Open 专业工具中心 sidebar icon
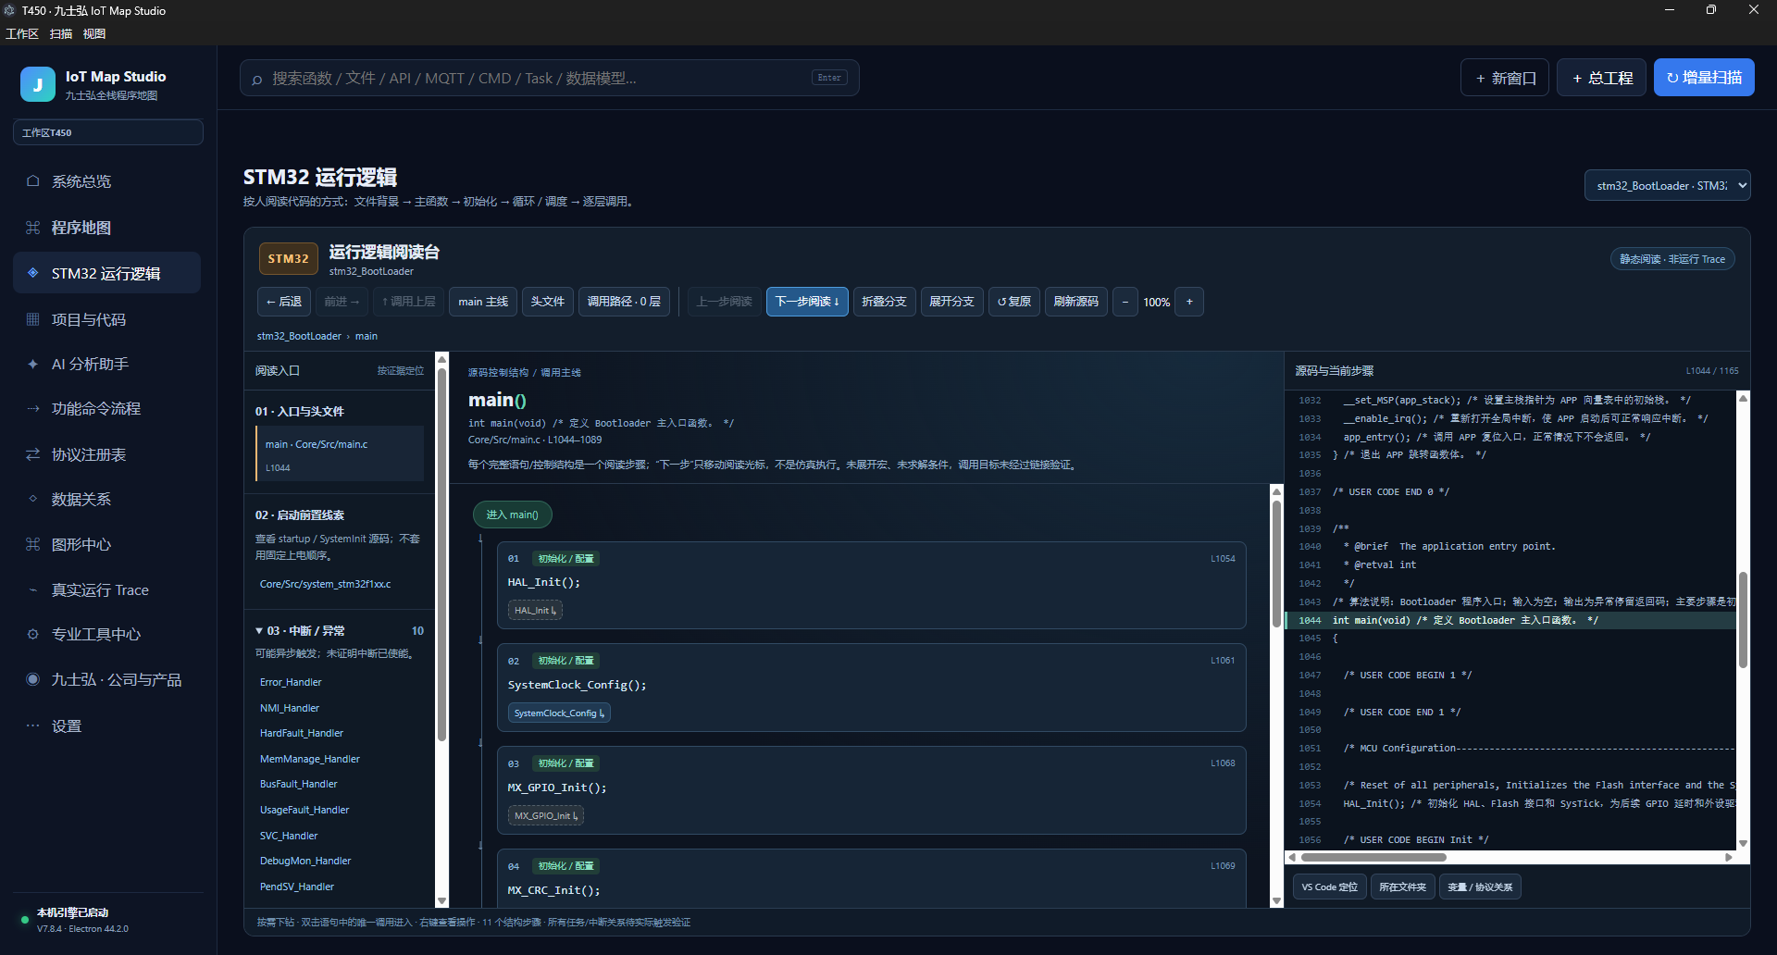 33,634
